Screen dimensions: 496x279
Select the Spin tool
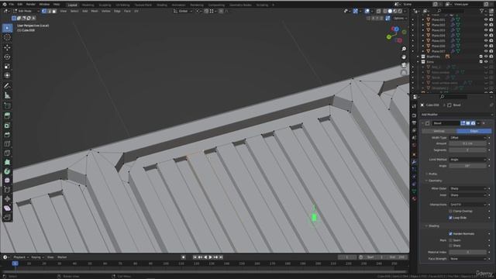[7, 171]
